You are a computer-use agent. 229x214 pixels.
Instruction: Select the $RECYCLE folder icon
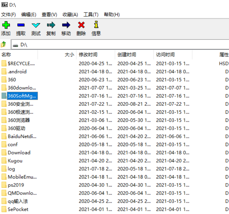[4, 64]
